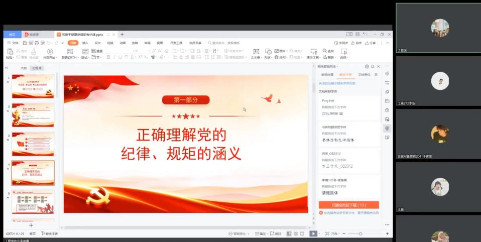
Task: Switch to the Outline (大纲) panel view
Action: 23,68
